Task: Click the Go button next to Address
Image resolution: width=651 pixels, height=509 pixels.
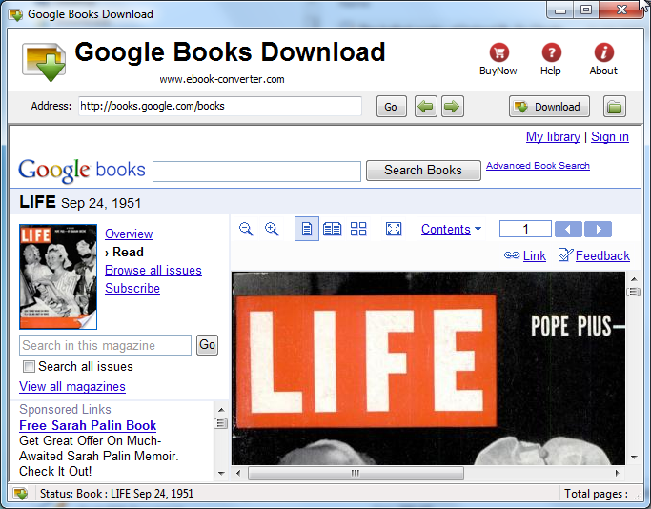Action: [391, 107]
